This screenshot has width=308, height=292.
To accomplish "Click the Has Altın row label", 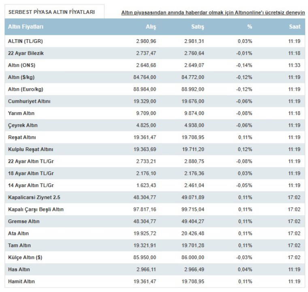I will [19, 269].
